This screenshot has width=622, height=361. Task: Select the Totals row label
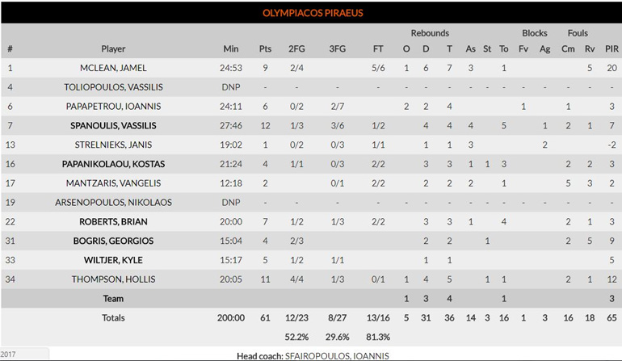[x=113, y=318]
